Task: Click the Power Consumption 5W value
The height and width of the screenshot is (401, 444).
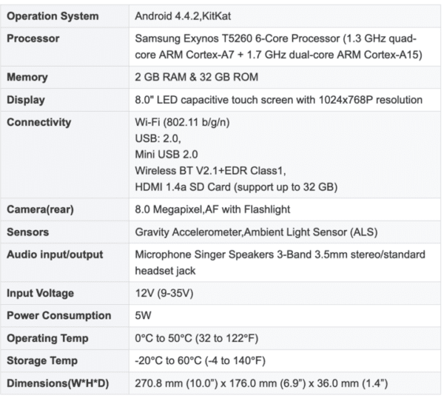Action: pos(142,315)
